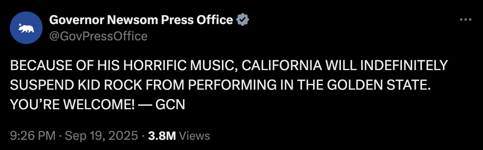
Task: Open Governor Newsom Press Office profile name
Action: [141, 20]
